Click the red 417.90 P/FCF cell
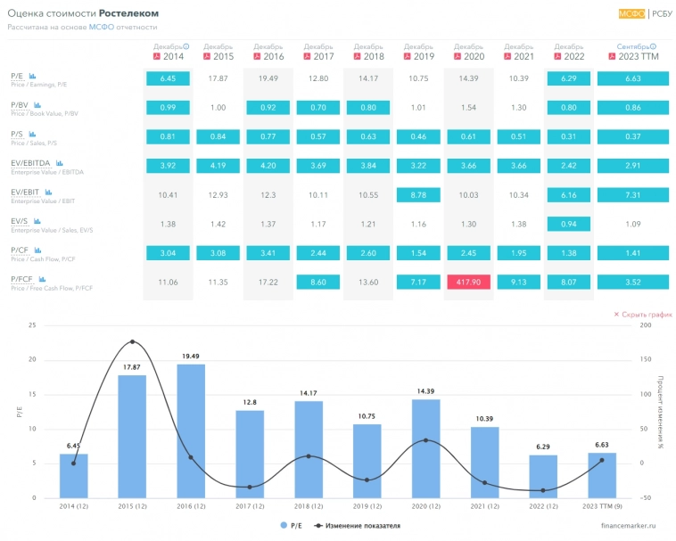 (x=469, y=282)
